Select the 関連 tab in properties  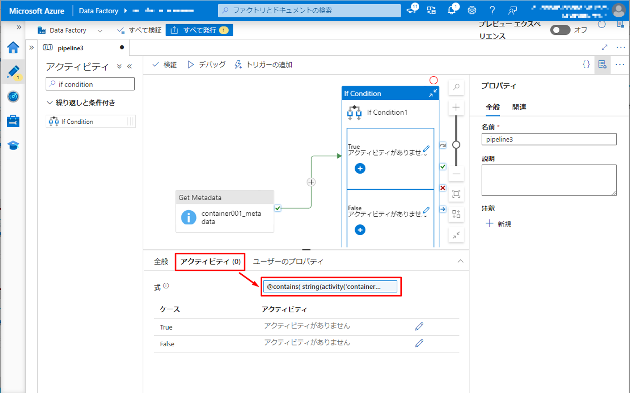coord(519,107)
